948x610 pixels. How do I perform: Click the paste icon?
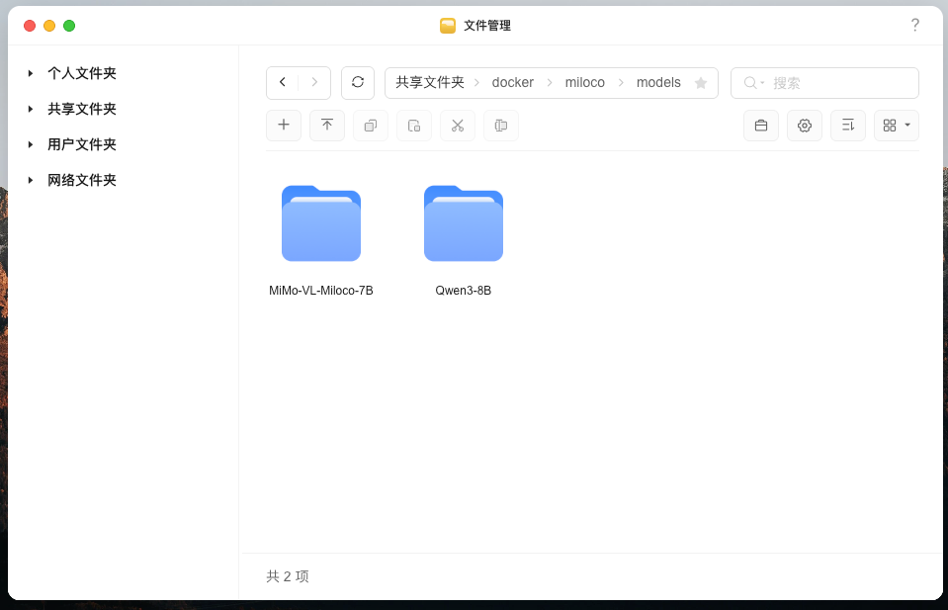click(414, 126)
